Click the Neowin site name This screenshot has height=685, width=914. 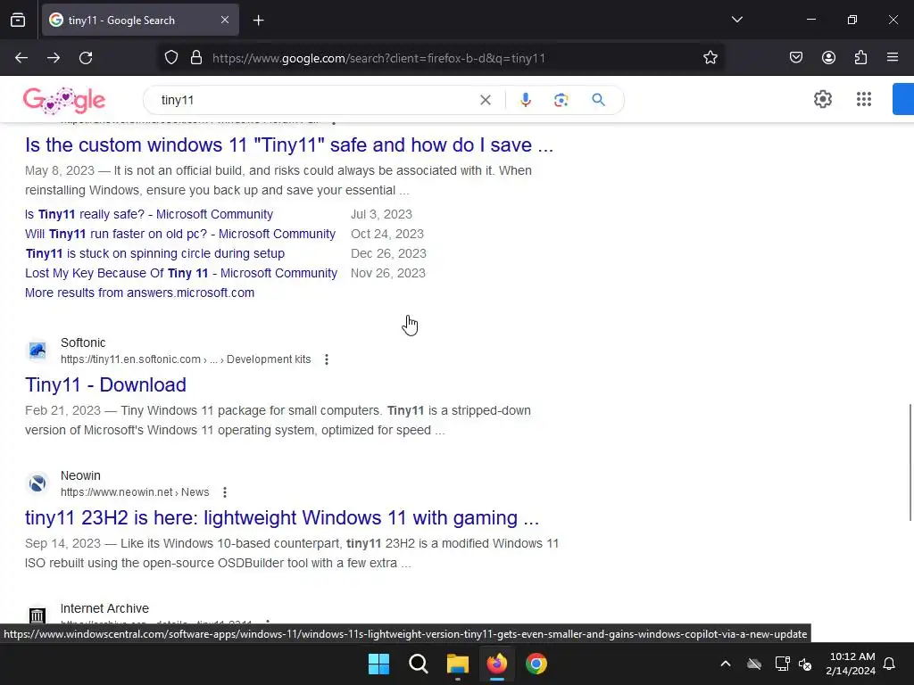click(x=80, y=476)
